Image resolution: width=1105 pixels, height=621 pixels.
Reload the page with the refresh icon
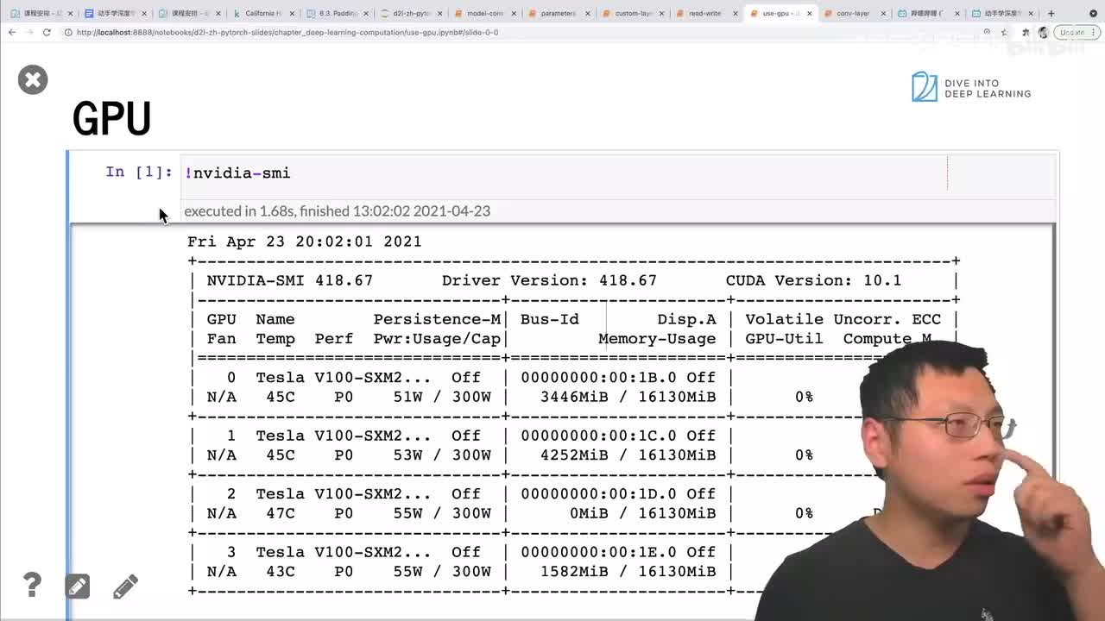47,32
